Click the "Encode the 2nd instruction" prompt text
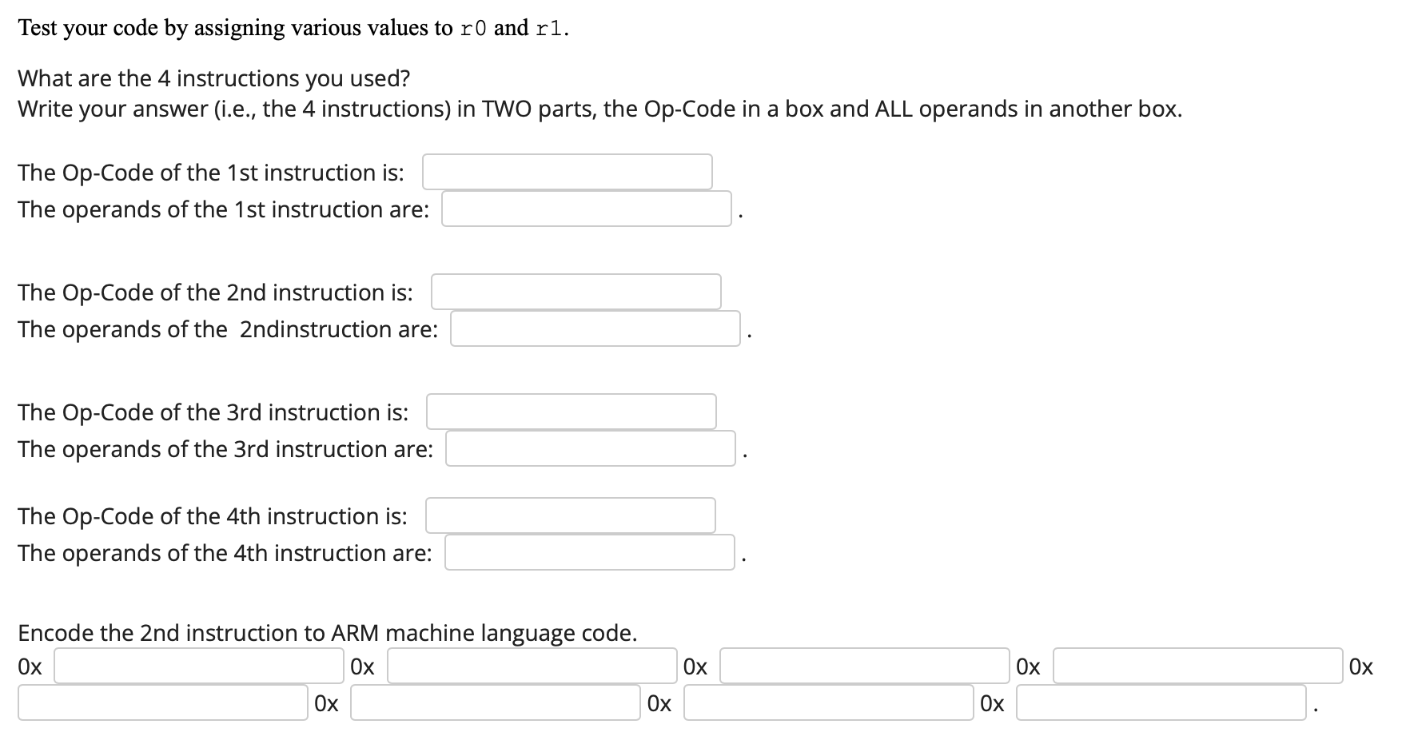The height and width of the screenshot is (748, 1410). pyautogui.click(x=327, y=633)
